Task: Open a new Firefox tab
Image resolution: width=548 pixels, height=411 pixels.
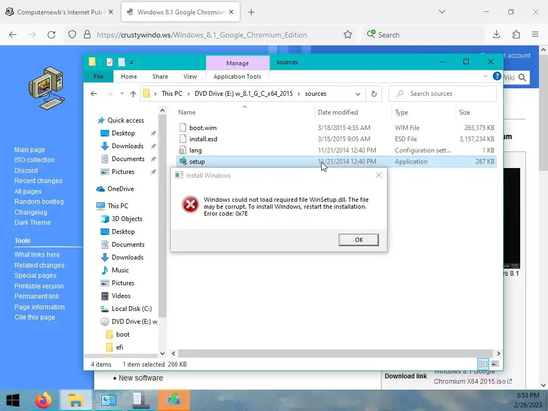Action: [252, 12]
